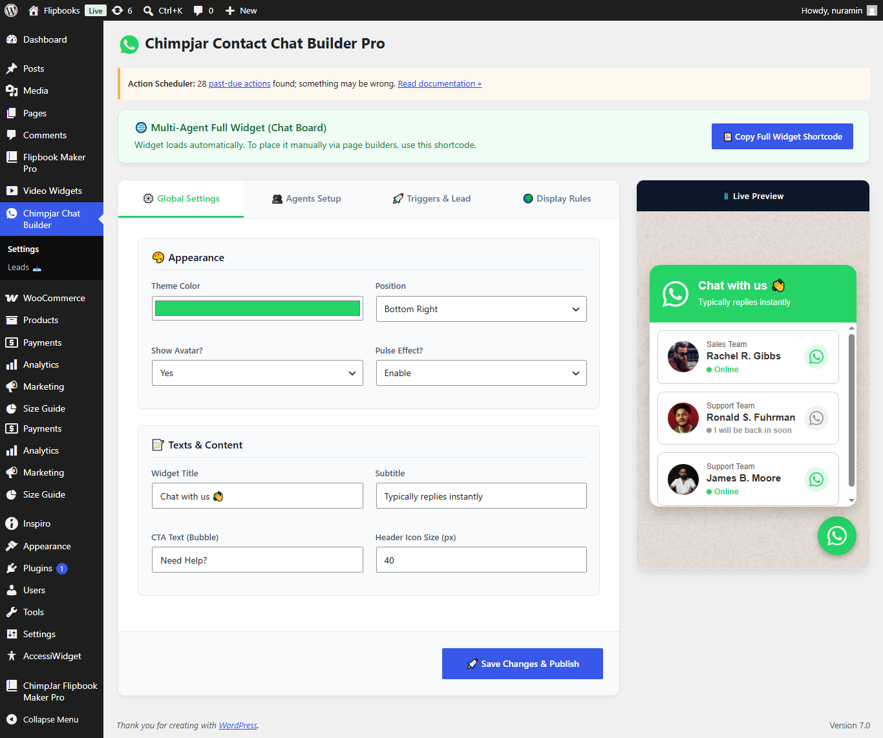Open the Flipbooks site home link
The width and height of the screenshot is (883, 738).
(x=54, y=10)
